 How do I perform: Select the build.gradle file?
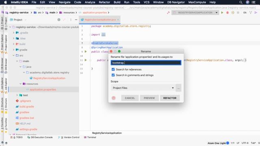26,106
